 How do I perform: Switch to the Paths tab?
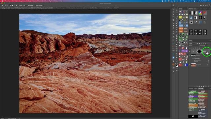196,89
